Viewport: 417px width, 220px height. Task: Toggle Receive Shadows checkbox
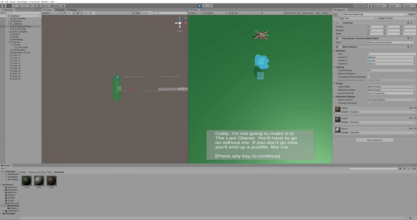click(x=369, y=74)
